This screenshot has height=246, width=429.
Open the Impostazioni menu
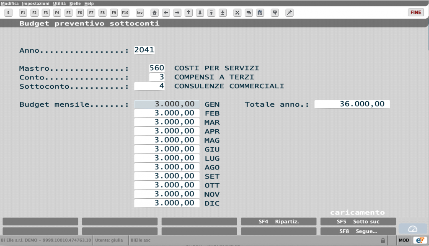(36, 3)
